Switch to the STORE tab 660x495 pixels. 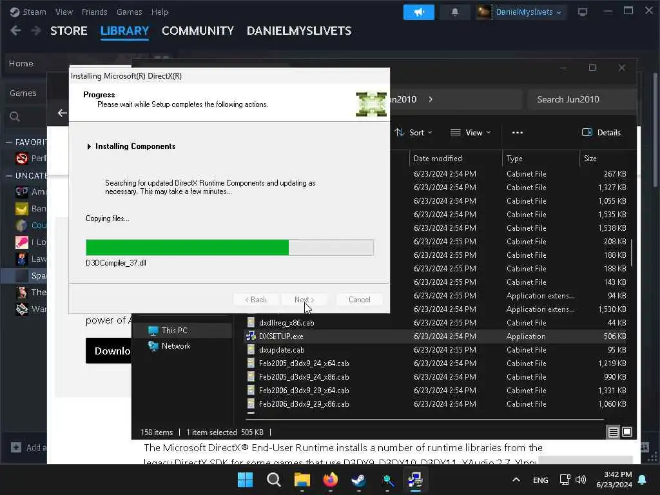[68, 31]
